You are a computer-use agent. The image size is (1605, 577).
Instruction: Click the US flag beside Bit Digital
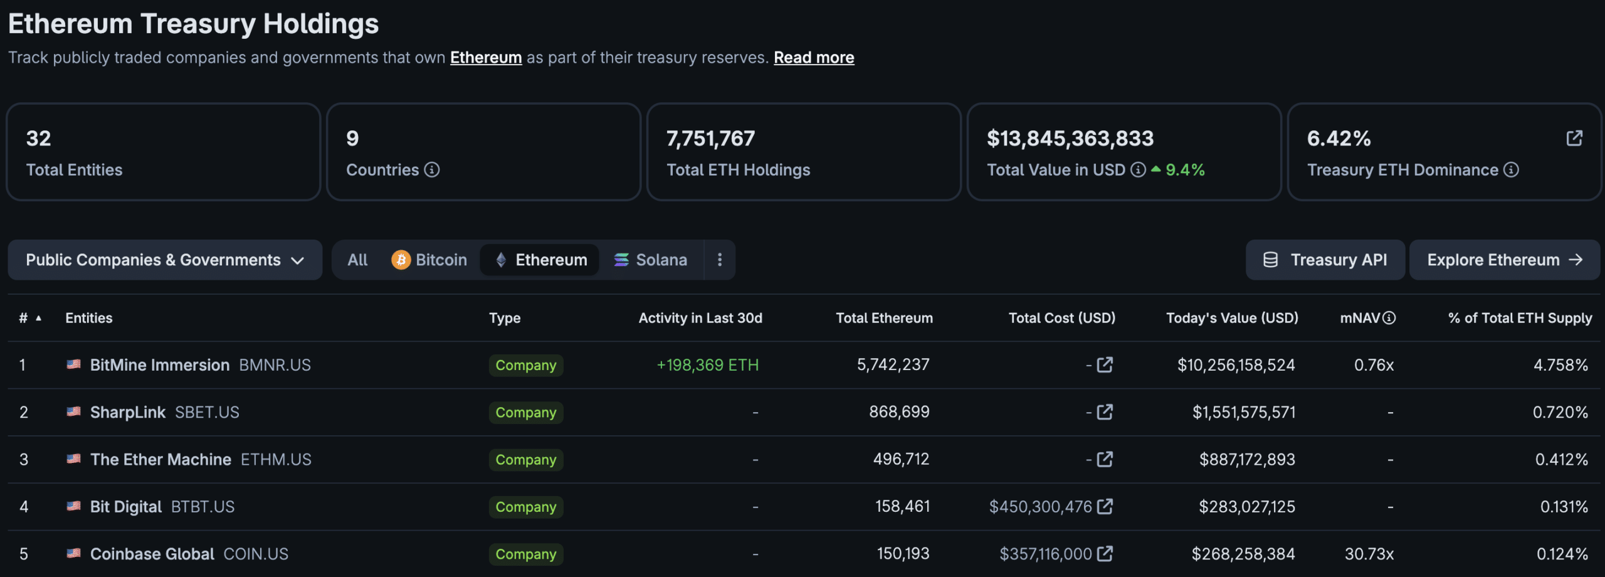point(73,506)
